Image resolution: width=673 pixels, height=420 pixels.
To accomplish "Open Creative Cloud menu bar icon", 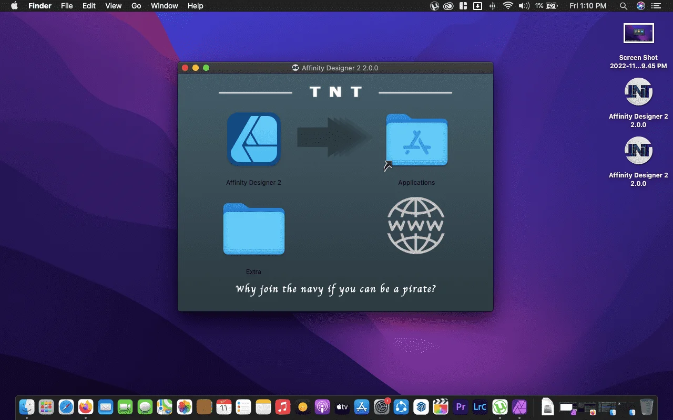I will pos(448,6).
